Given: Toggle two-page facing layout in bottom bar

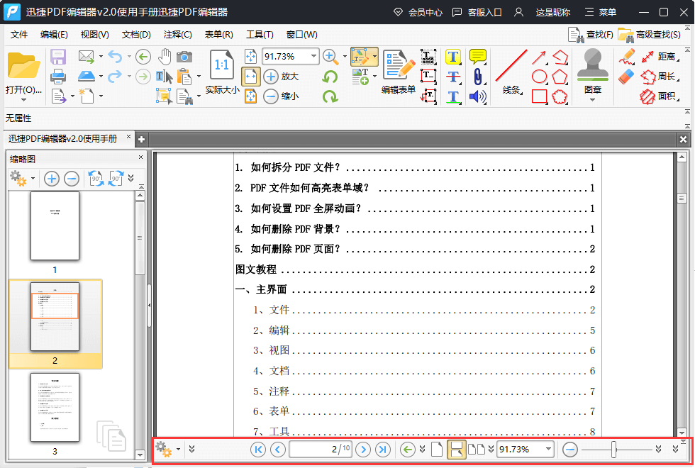Looking at the screenshot, I should point(477,450).
